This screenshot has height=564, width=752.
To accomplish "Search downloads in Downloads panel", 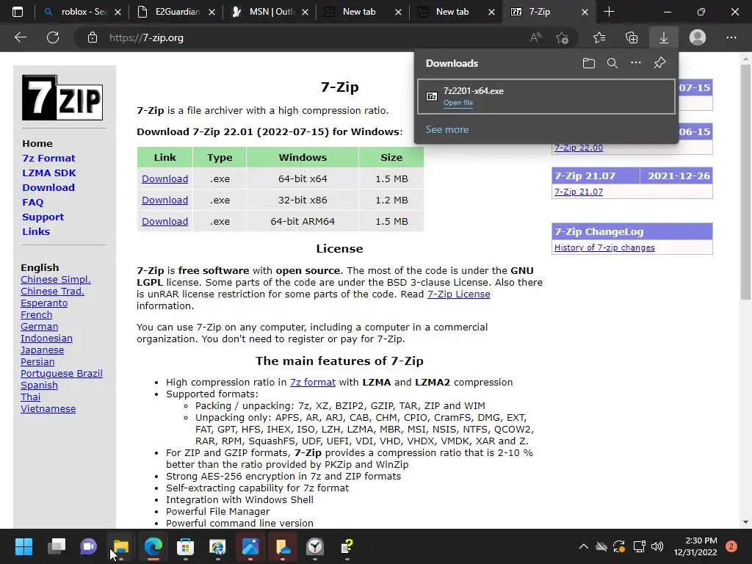I will coord(612,63).
